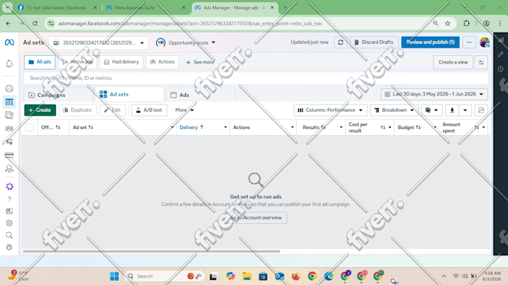This screenshot has height=285, width=508.
Task: Select the Had delivery filter
Action: 122,62
